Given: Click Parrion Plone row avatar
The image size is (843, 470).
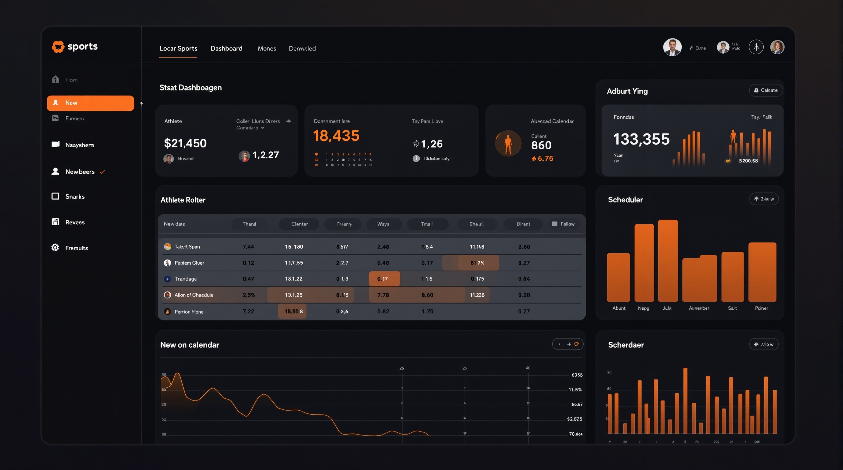Looking at the screenshot, I should point(167,311).
